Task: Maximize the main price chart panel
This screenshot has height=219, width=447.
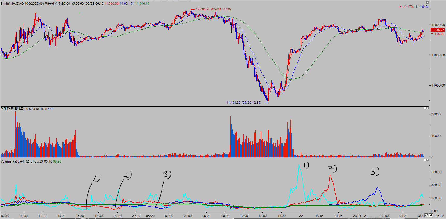Action: [x=427, y=3]
